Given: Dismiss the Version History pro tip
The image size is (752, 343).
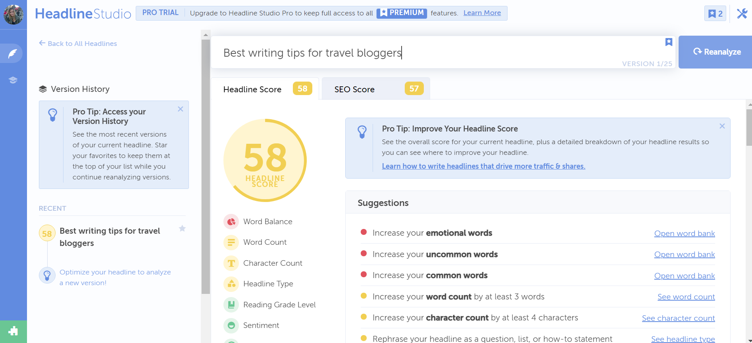Looking at the screenshot, I should pos(181,109).
